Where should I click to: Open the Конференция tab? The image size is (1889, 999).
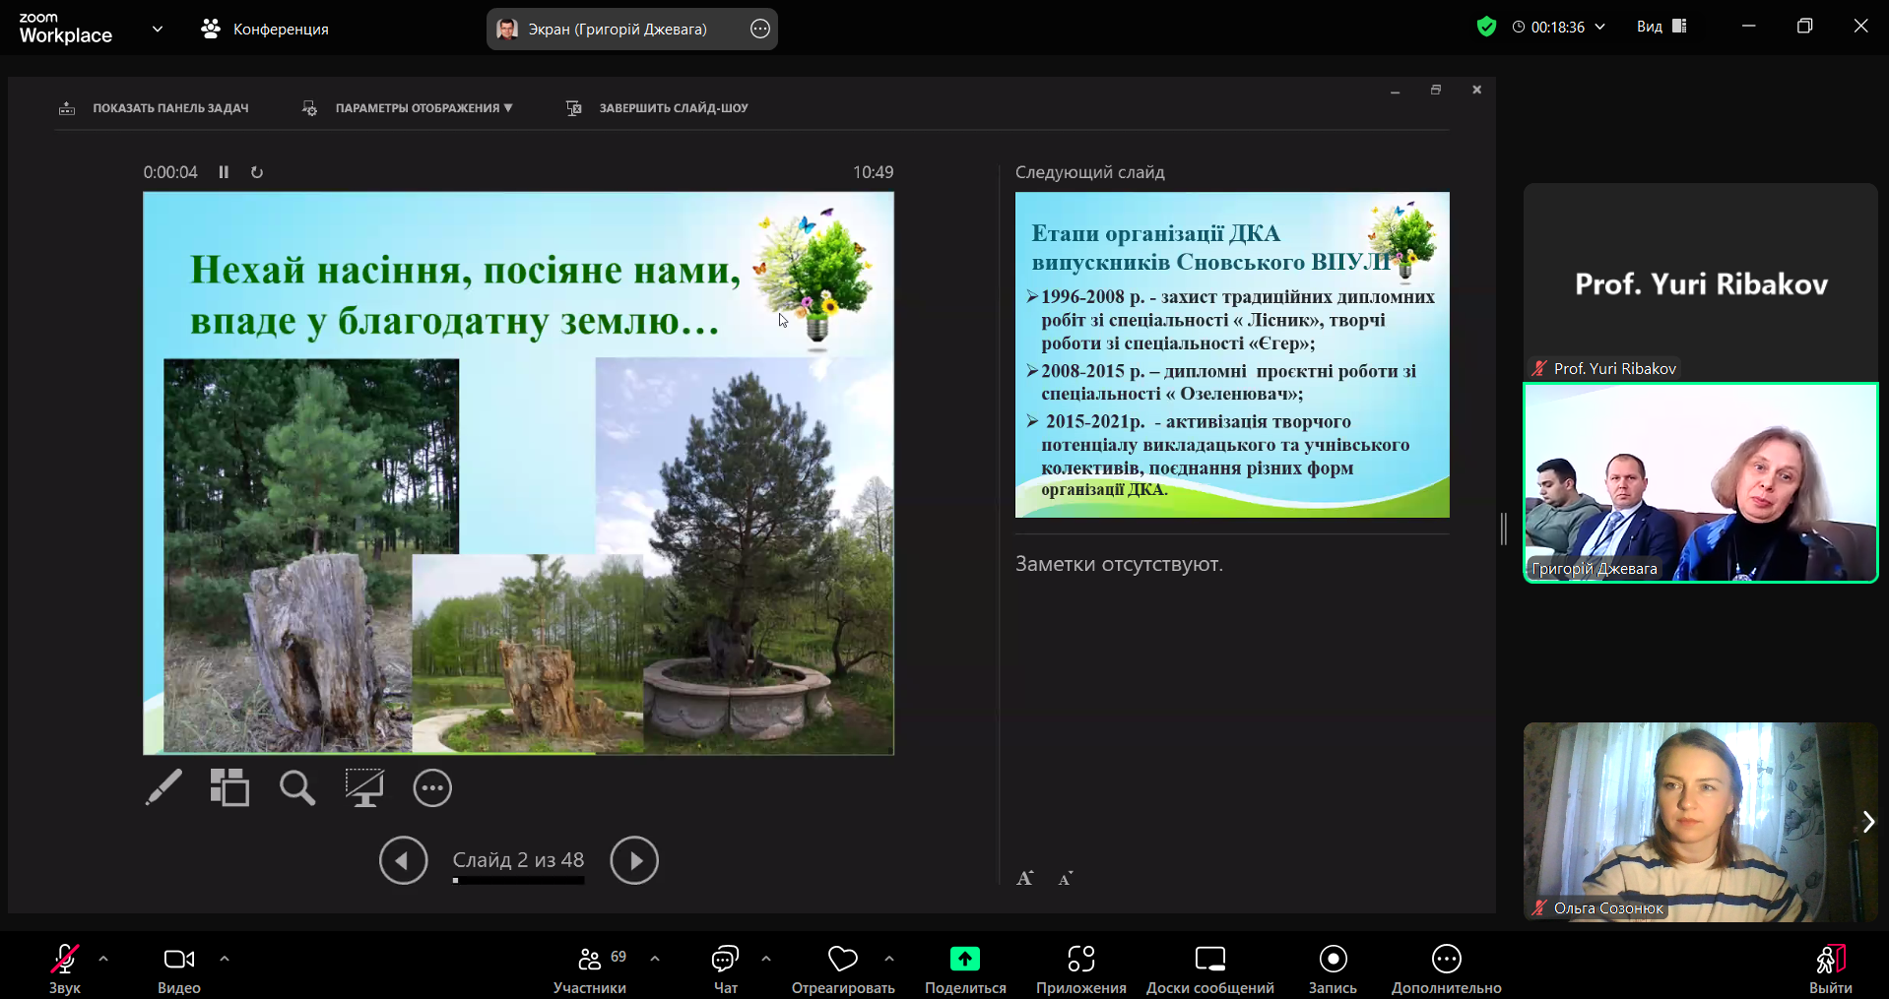[265, 29]
